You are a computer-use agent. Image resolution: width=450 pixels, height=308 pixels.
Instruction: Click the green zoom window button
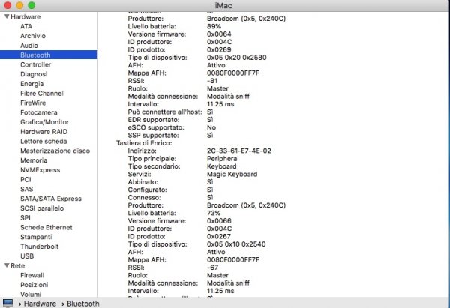coord(31,5)
